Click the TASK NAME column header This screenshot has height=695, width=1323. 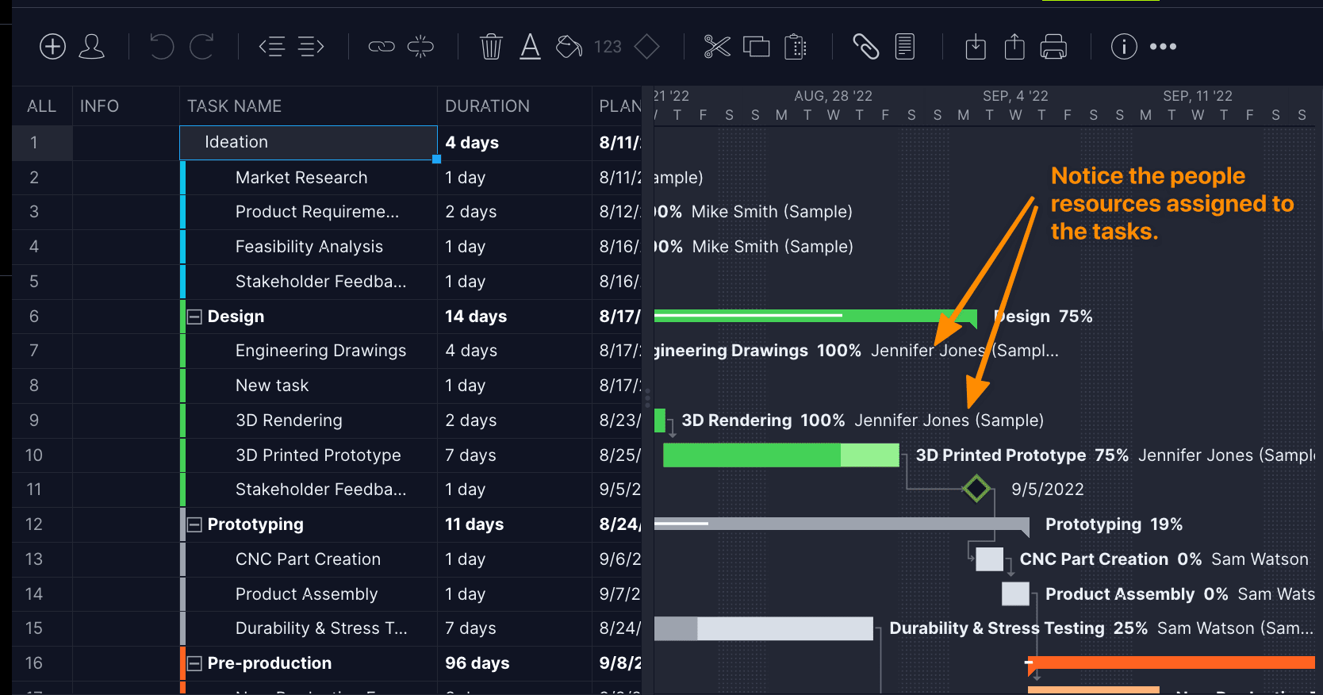[x=234, y=106]
